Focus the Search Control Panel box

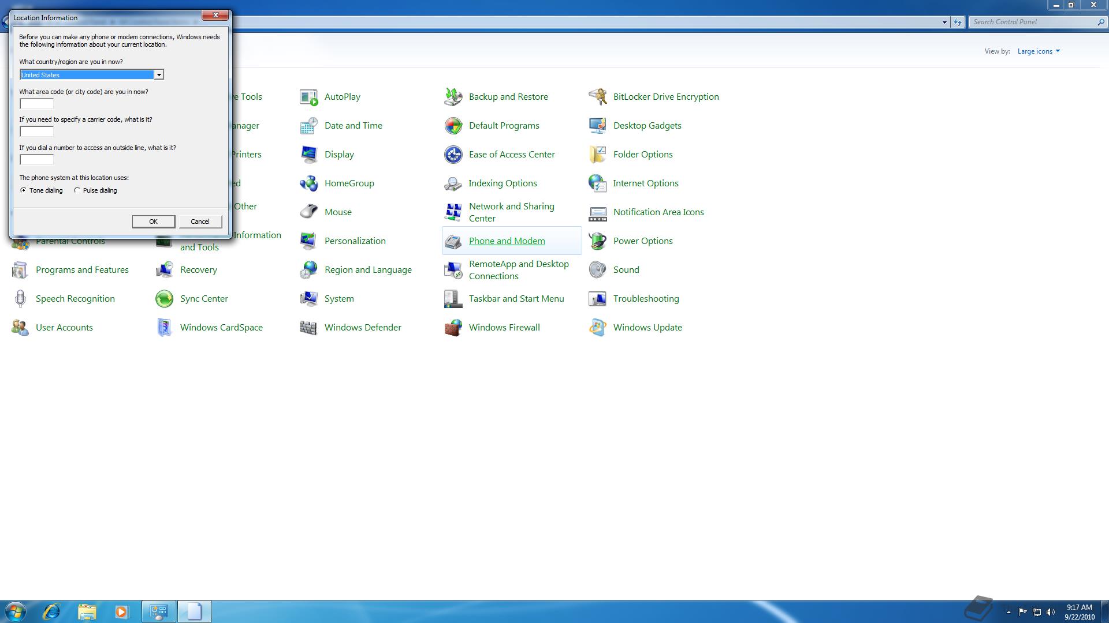pyautogui.click(x=1037, y=22)
